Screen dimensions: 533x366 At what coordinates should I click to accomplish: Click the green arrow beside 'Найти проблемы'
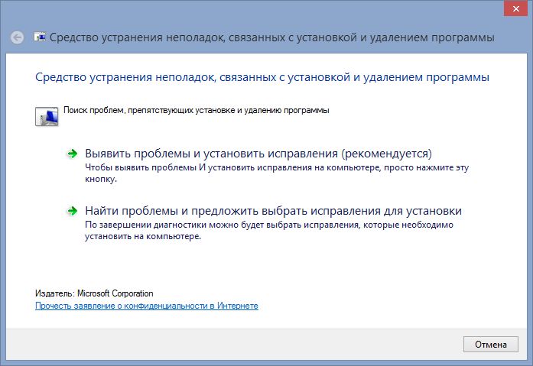73,210
